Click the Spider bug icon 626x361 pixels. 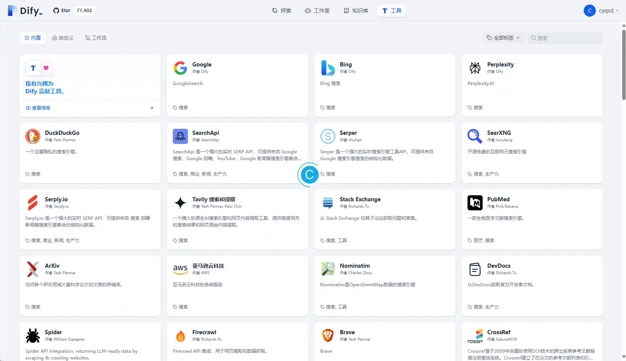tap(33, 336)
